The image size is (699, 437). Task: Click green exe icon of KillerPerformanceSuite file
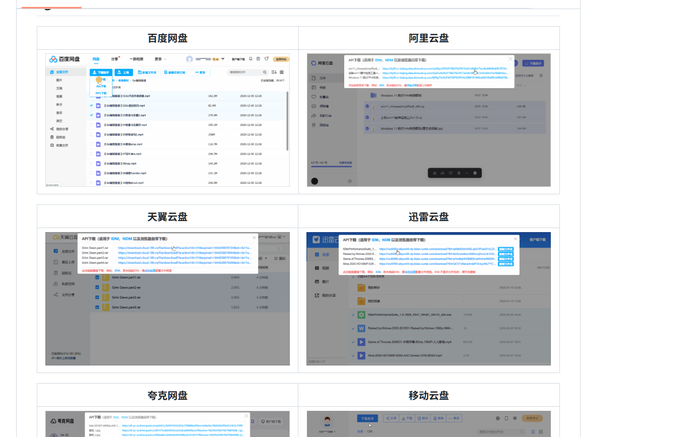pos(361,315)
